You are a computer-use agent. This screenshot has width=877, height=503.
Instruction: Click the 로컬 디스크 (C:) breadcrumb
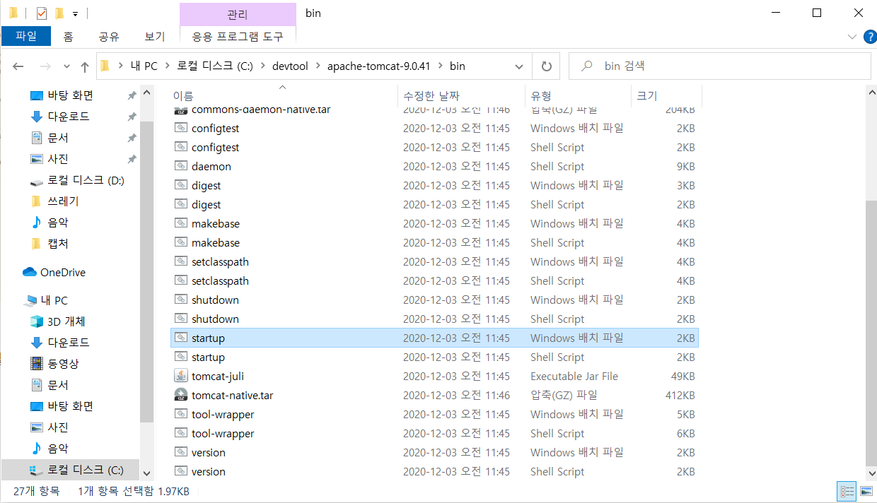coord(214,66)
